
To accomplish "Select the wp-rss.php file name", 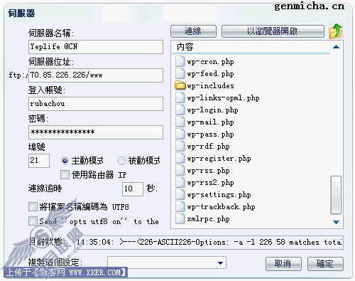I will 208,171.
